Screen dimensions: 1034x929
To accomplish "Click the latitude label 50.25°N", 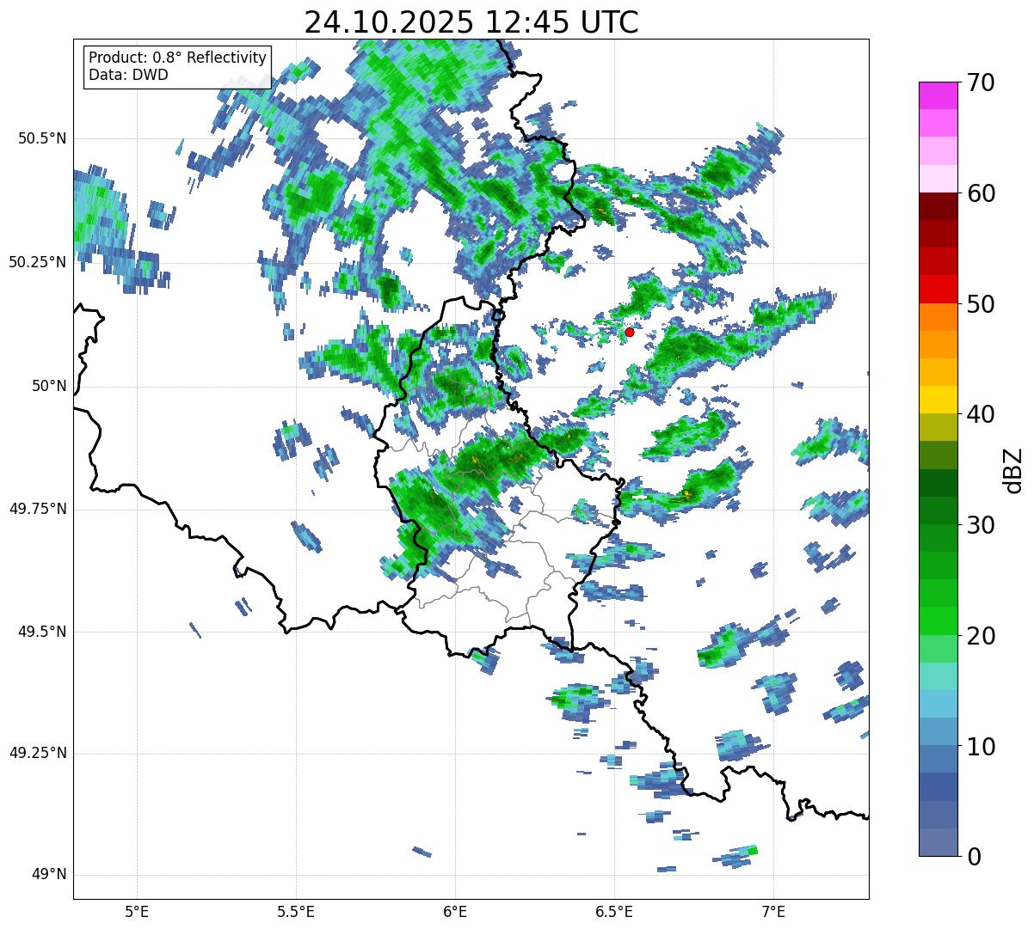I will click(37, 262).
